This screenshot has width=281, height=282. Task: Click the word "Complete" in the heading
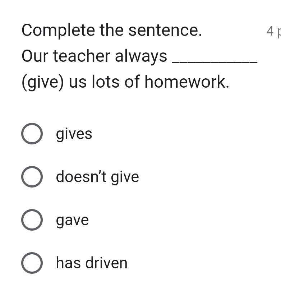[58, 30]
